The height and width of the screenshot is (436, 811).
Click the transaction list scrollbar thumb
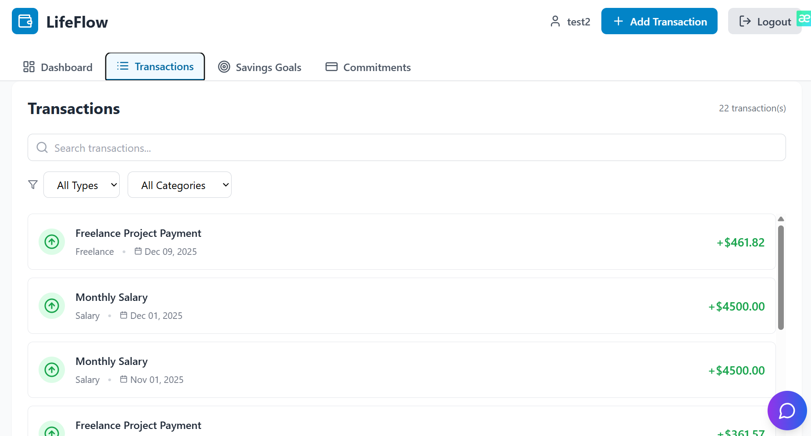pyautogui.click(x=781, y=277)
